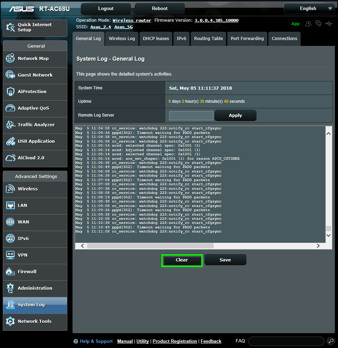This screenshot has height=348, width=338.
Task: Open the Utility link in footer
Action: pyautogui.click(x=143, y=341)
